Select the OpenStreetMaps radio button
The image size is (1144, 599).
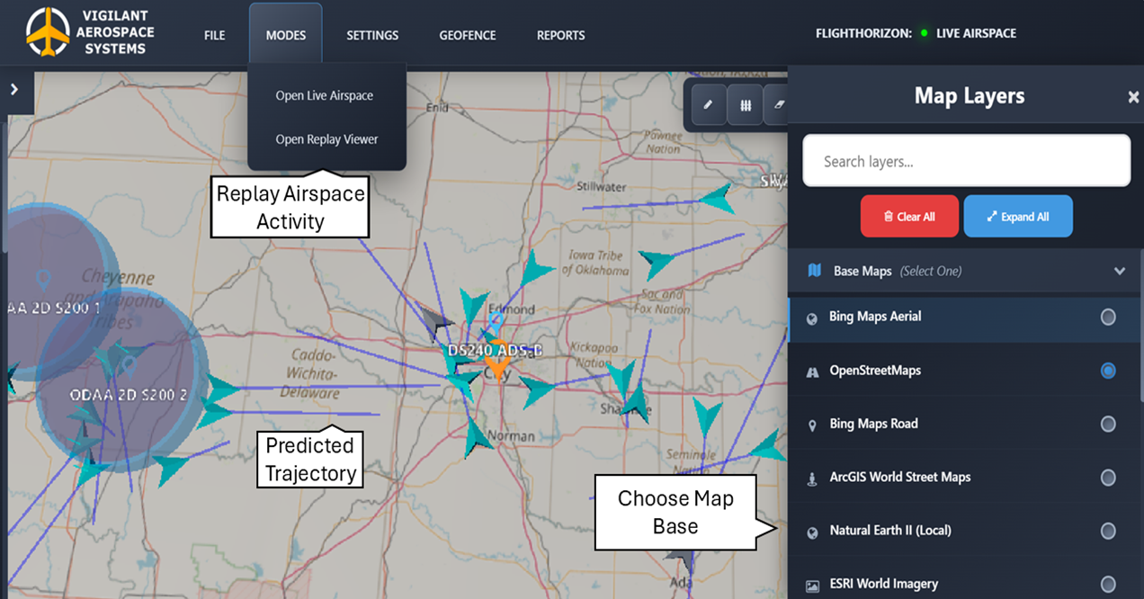[x=1108, y=371]
